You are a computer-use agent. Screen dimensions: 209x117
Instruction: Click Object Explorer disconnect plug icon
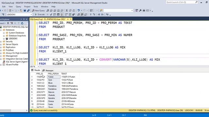(x=12, y=23)
